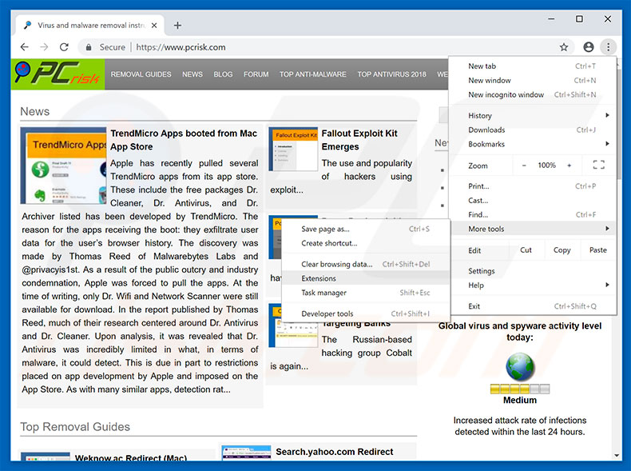The height and width of the screenshot is (471, 631).
Task: Open Settings from Chrome menu
Action: tap(482, 271)
